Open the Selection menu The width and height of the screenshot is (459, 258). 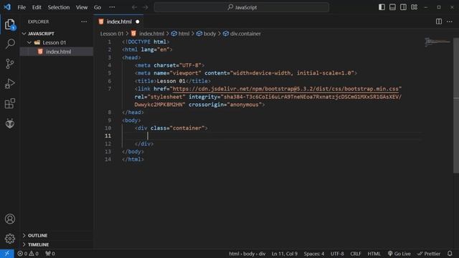(x=59, y=7)
